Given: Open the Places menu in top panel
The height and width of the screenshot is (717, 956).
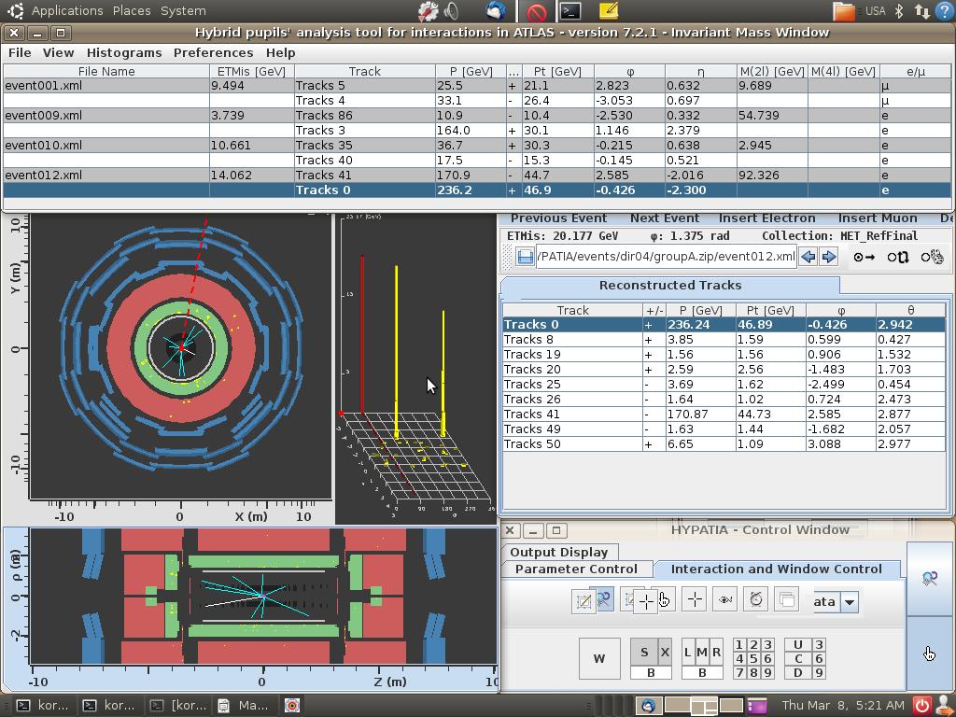Looking at the screenshot, I should tap(132, 11).
